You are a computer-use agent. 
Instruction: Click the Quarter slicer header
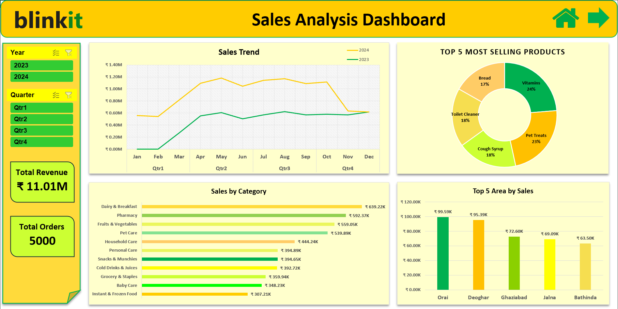pos(42,95)
